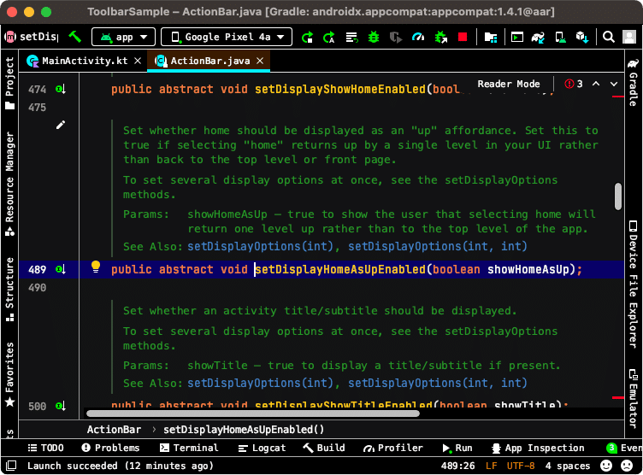Image resolution: width=643 pixels, height=475 pixels.
Task: Go to previous highlighted error arrow
Action: click(596, 84)
